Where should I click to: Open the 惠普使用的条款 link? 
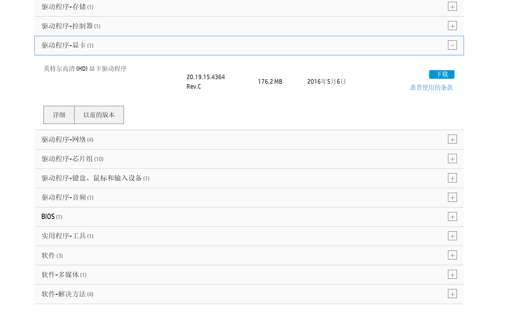click(431, 88)
